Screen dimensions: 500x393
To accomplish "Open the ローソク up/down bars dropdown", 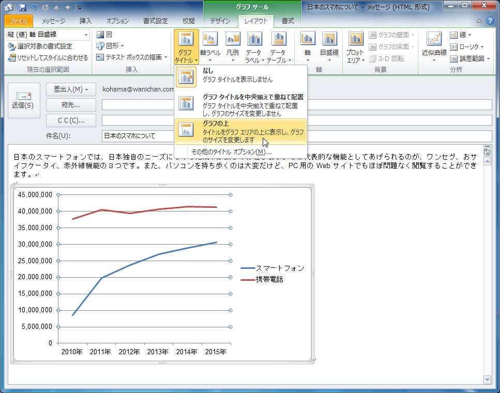I will [467, 47].
